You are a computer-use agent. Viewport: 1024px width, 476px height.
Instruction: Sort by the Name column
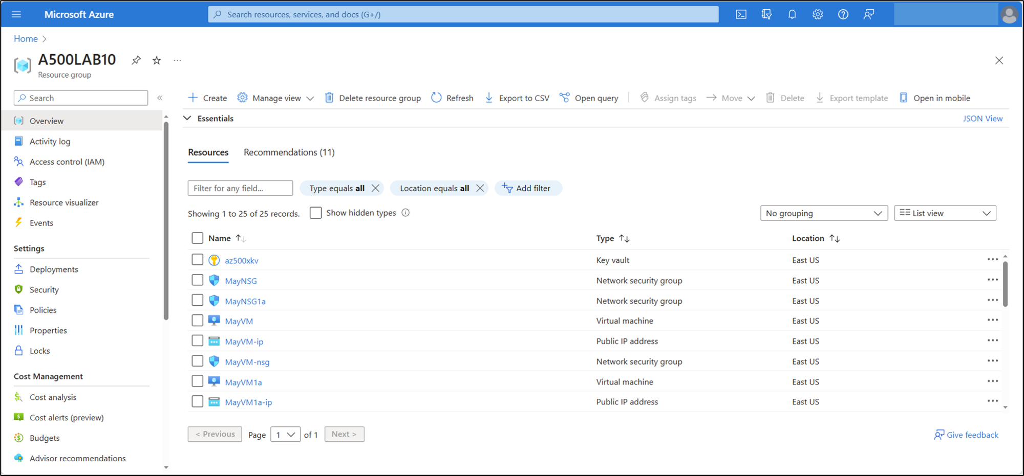pyautogui.click(x=227, y=238)
